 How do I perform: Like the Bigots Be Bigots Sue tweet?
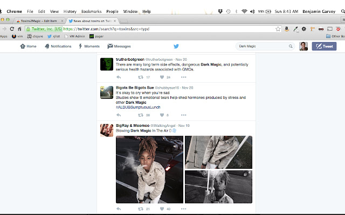click(162, 115)
